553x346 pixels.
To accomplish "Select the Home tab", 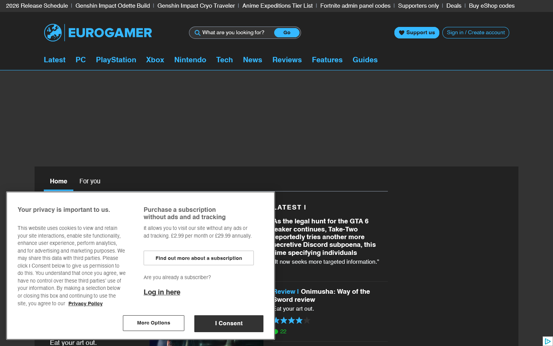I will coord(58,181).
